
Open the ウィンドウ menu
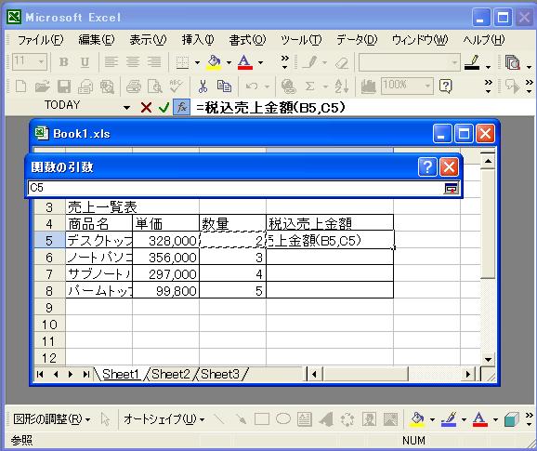click(x=420, y=40)
